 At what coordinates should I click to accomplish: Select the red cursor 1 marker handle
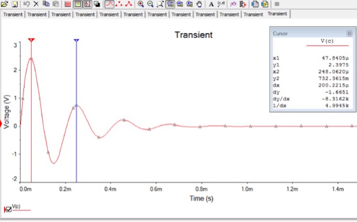tap(31, 40)
